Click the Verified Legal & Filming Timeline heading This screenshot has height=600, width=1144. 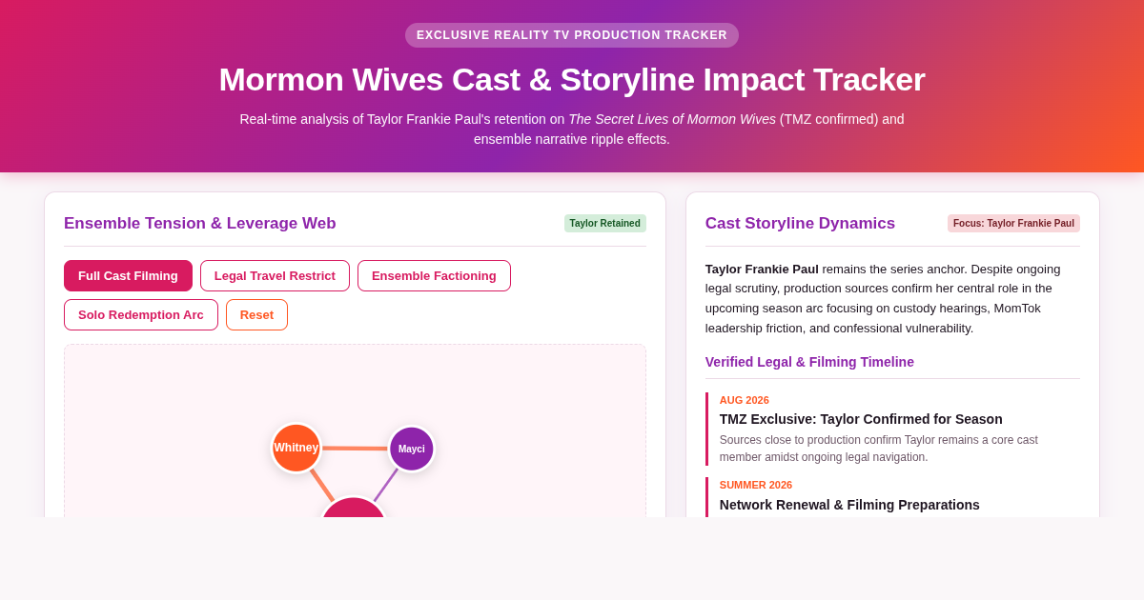tap(809, 362)
